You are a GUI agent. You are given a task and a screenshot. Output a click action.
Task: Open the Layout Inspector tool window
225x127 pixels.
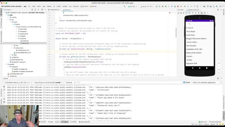point(215,122)
